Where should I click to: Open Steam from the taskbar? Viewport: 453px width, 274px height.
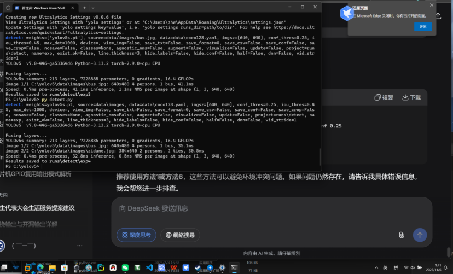click(x=198, y=267)
